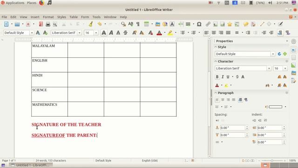Open the Format menu
Screen dimensions: 298x168
coord(48,17)
